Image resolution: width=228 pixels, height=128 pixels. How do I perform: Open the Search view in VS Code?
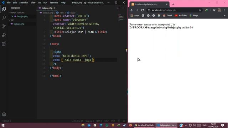[x=4, y=17]
